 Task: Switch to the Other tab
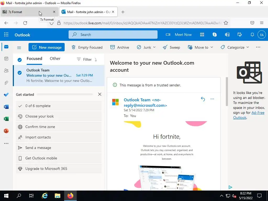pyautogui.click(x=55, y=59)
